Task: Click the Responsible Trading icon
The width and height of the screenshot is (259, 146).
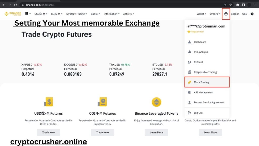Action: [x=189, y=72]
